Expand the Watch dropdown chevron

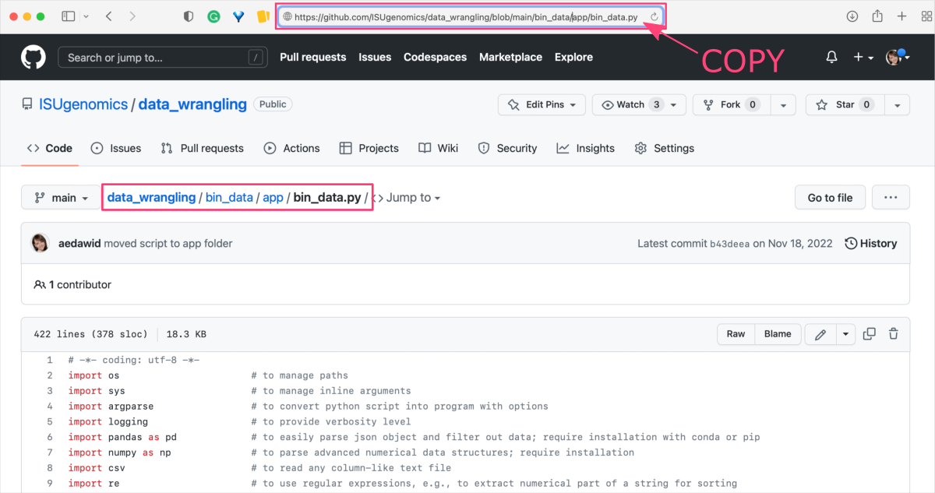[x=672, y=104]
